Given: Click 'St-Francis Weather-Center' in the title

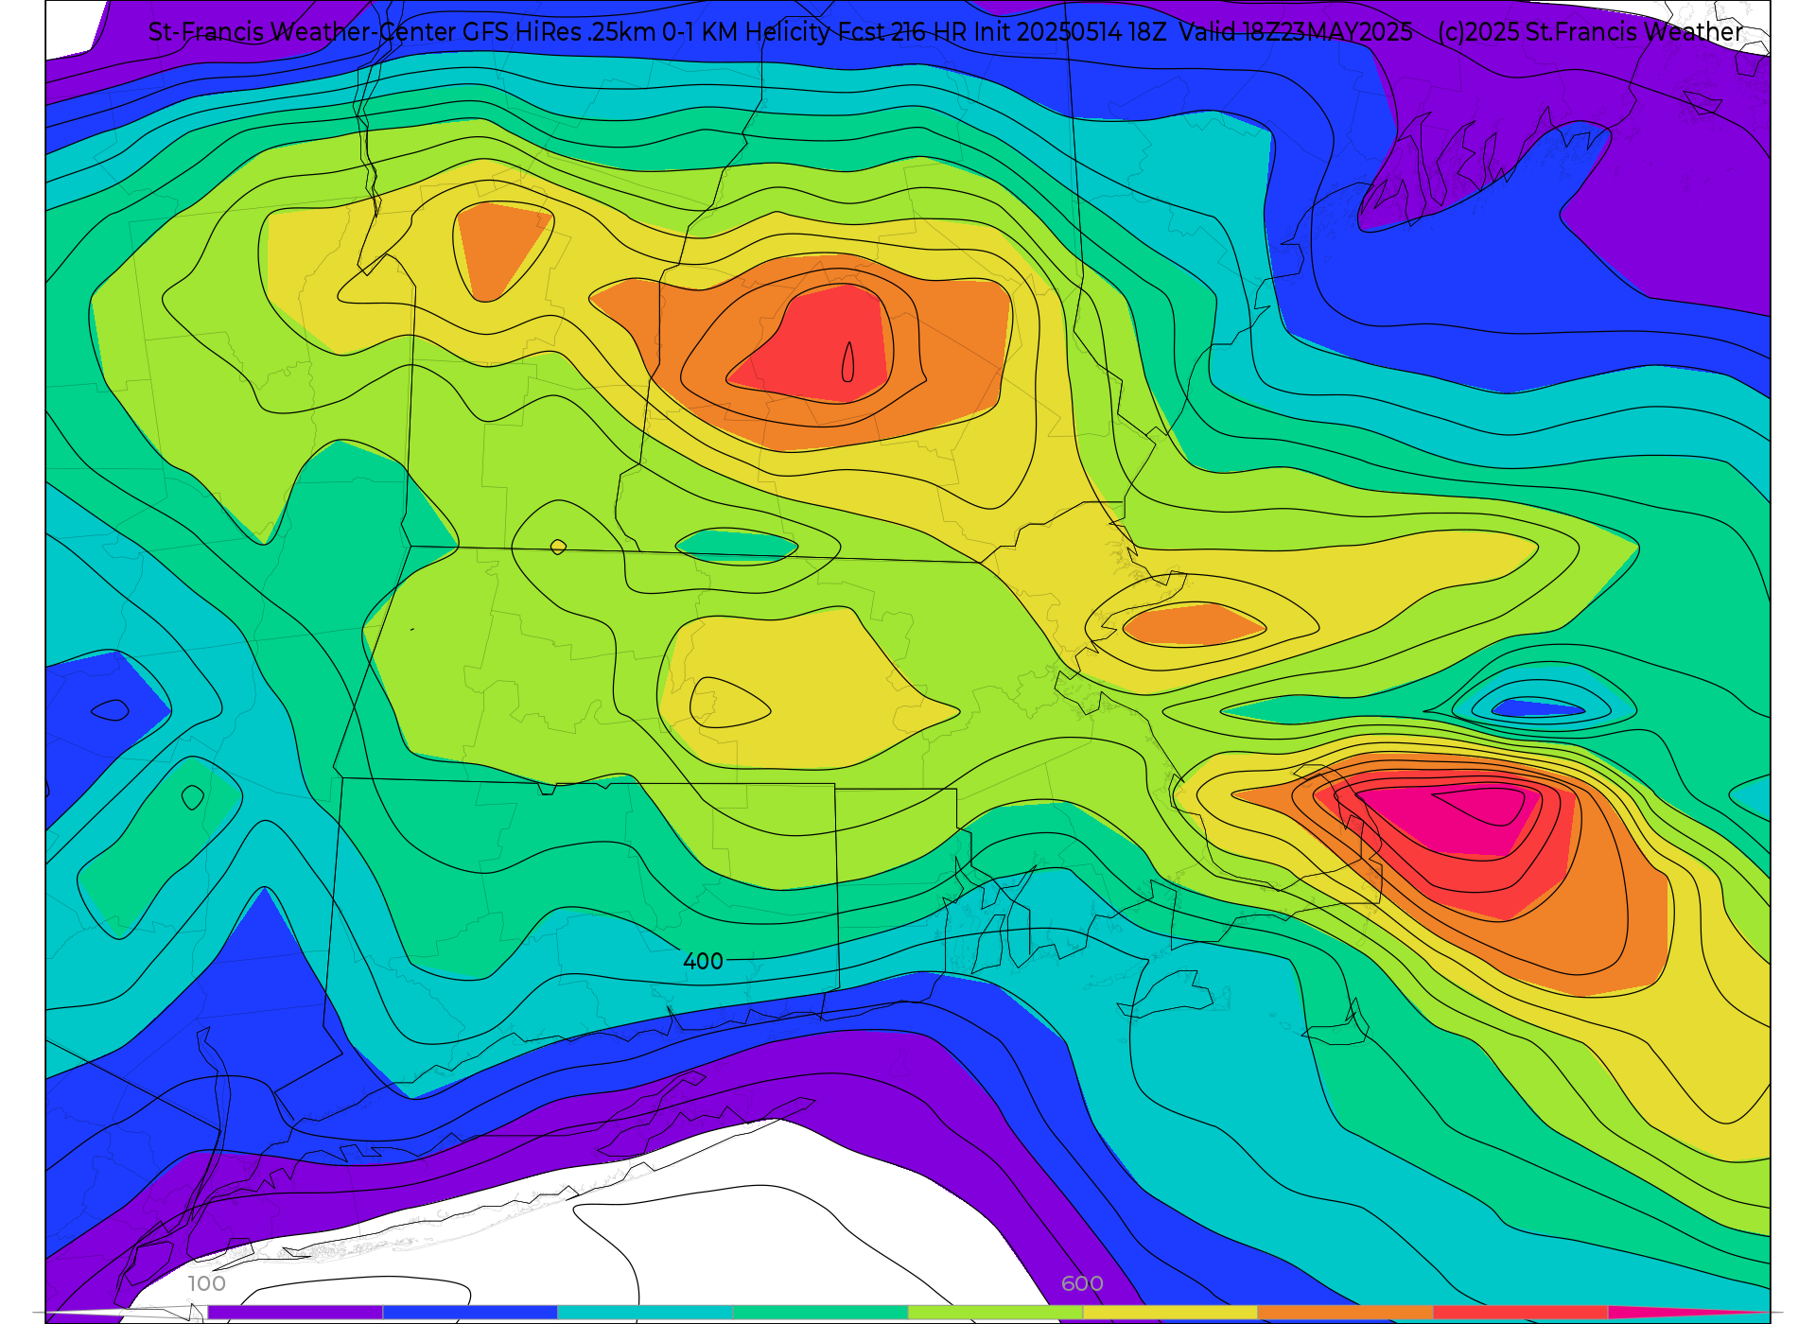Looking at the screenshot, I should 303,32.
